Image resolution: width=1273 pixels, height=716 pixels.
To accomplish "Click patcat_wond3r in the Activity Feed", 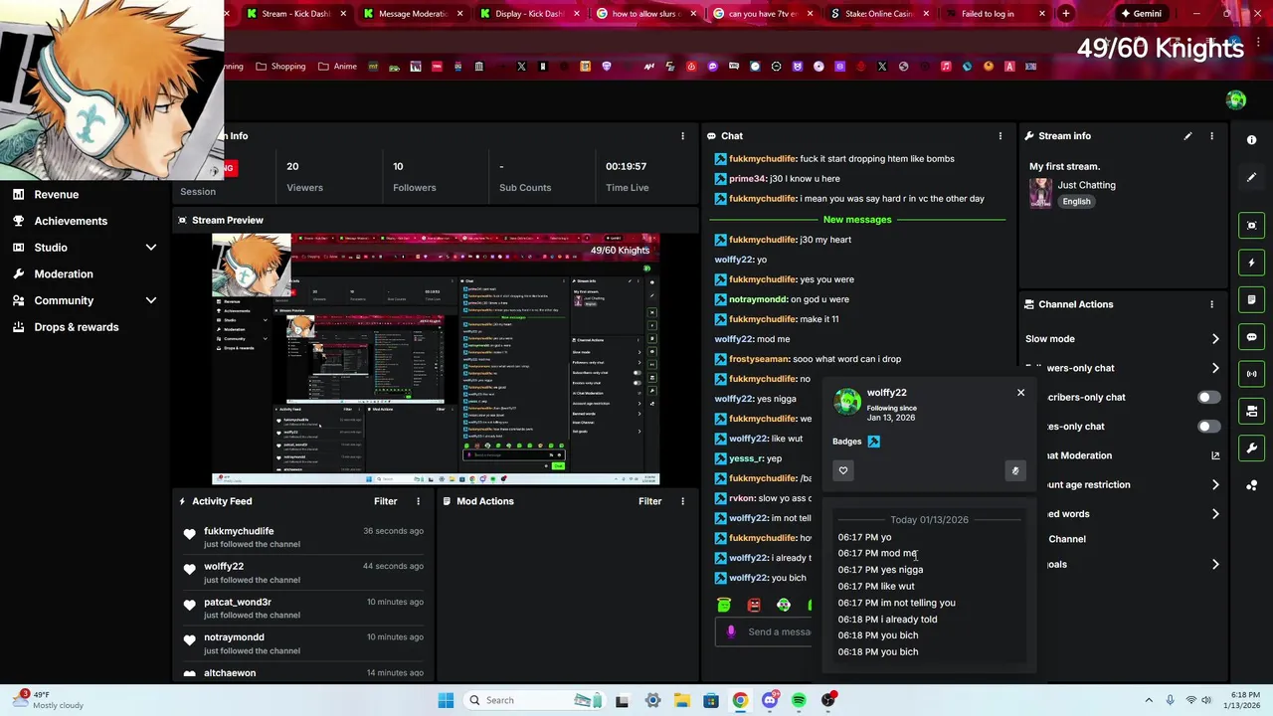I will click(238, 602).
